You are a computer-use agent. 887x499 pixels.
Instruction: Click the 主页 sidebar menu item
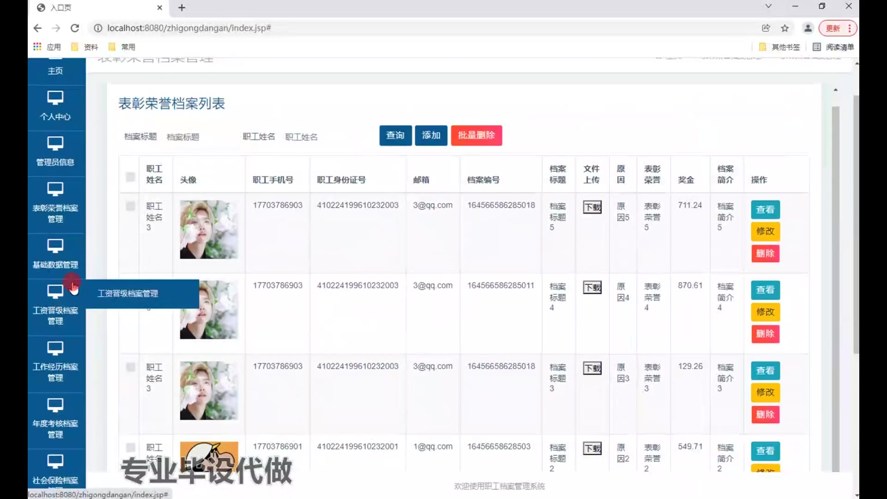55,71
